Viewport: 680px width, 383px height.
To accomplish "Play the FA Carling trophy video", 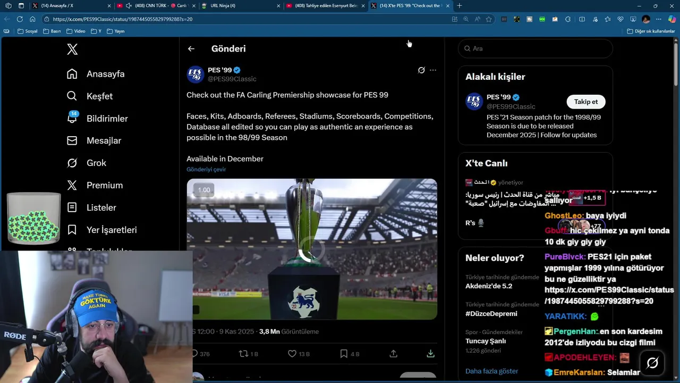I will (312, 249).
